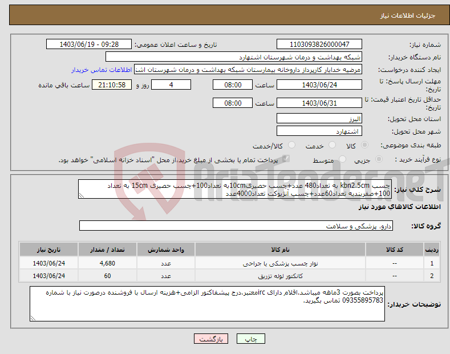
Task: Click remaining days field showing 4
Action: 171,85
